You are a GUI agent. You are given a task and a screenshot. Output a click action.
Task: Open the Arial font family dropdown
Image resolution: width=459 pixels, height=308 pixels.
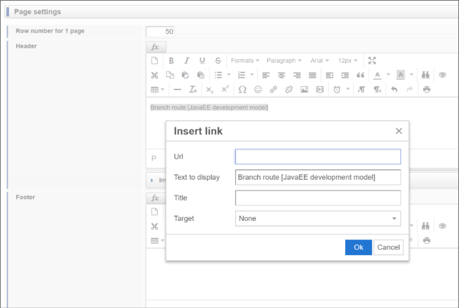click(320, 60)
